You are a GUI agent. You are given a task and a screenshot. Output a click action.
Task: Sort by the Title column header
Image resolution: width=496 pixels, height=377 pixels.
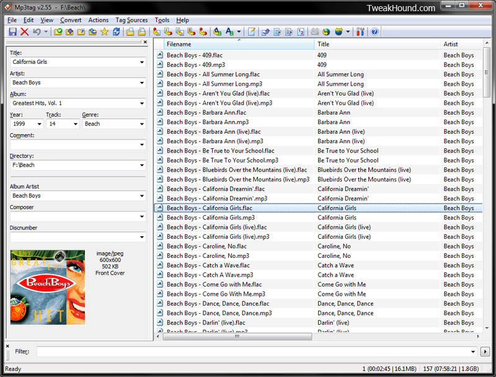tap(378, 44)
